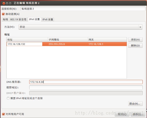The width and height of the screenshot is (147, 118).
Task: Select the gateway cell 172.16.128.1
Action: pos(107,44)
